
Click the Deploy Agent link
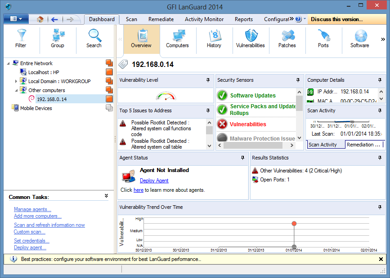pos(154,181)
